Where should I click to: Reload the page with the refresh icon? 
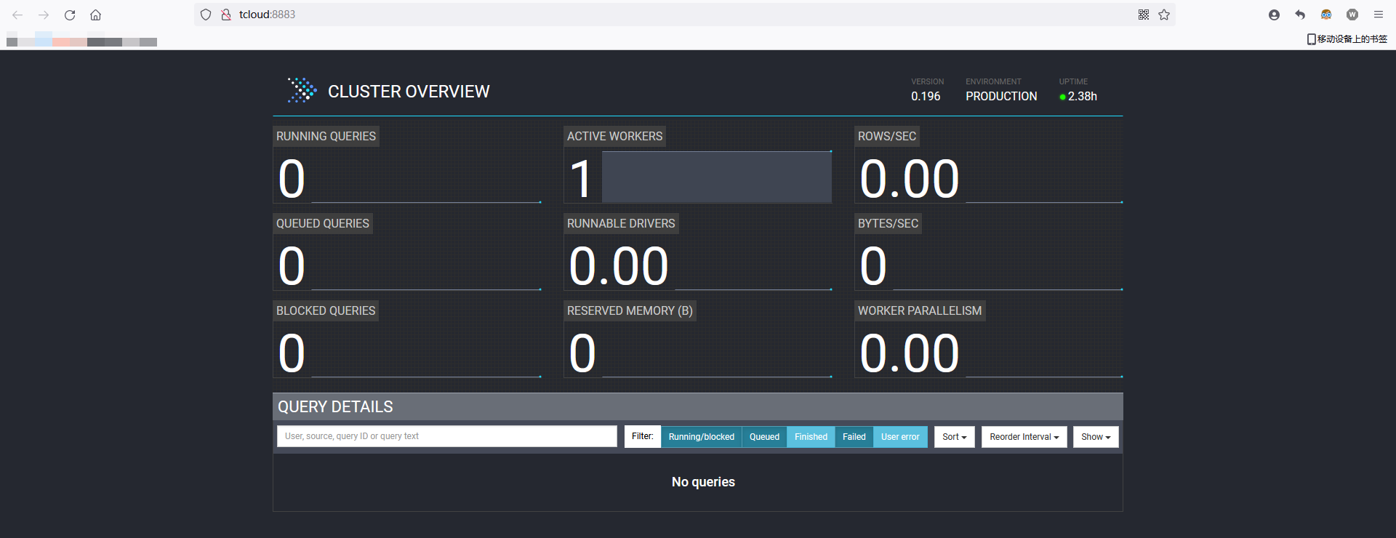pos(70,15)
